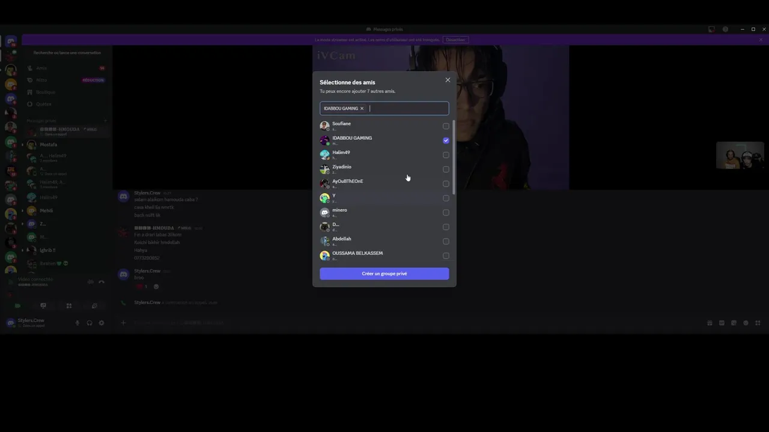769x432 pixels.
Task: Open activities launcher in voice panel
Action: click(x=68, y=306)
